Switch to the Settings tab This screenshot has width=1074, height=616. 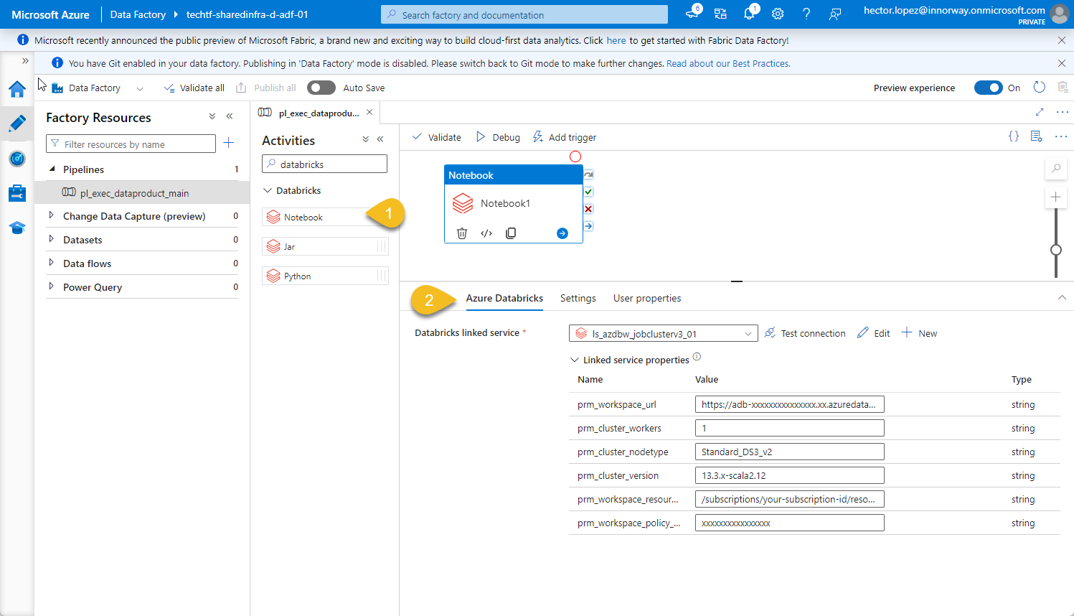[x=578, y=297]
